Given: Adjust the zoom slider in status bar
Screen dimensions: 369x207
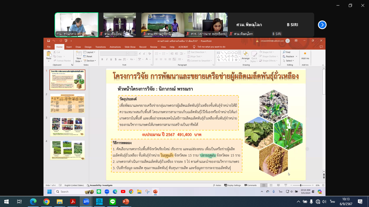Looking at the screenshot, I should (301, 185).
